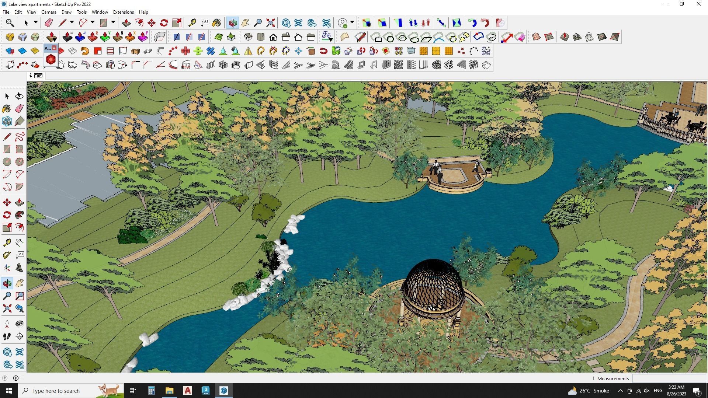Select the Eraser tool in top toolbar
Image resolution: width=708 pixels, height=398 pixels.
tap(49, 23)
